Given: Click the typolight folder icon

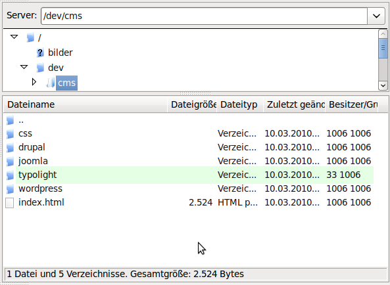Looking at the screenshot, I should pos(10,175).
